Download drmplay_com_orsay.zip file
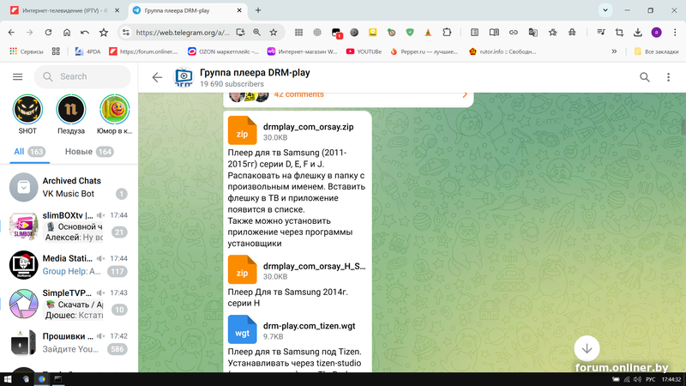Image resolution: width=686 pixels, height=386 pixels. [x=242, y=130]
